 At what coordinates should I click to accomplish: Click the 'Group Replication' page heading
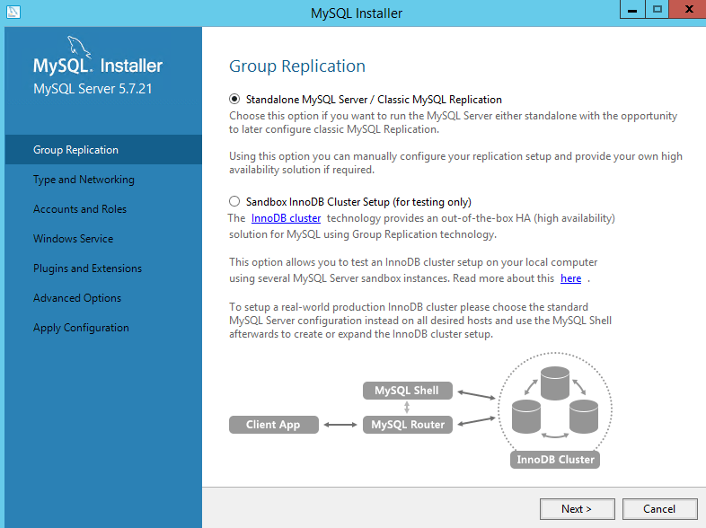point(297,66)
